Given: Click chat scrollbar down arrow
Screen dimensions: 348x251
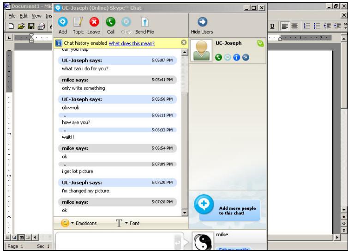Looking at the screenshot, I should (185, 213).
